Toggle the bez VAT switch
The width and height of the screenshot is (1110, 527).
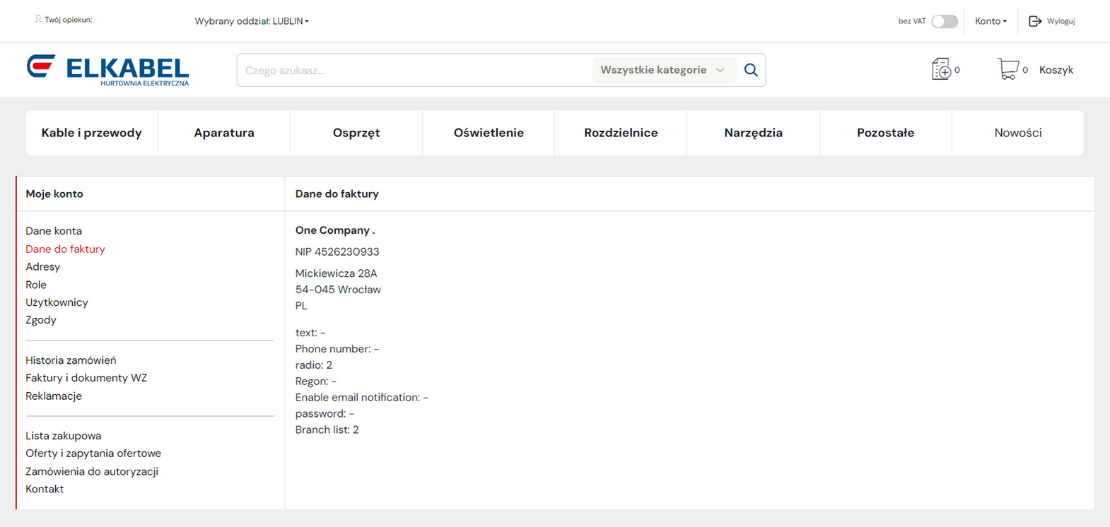point(944,21)
